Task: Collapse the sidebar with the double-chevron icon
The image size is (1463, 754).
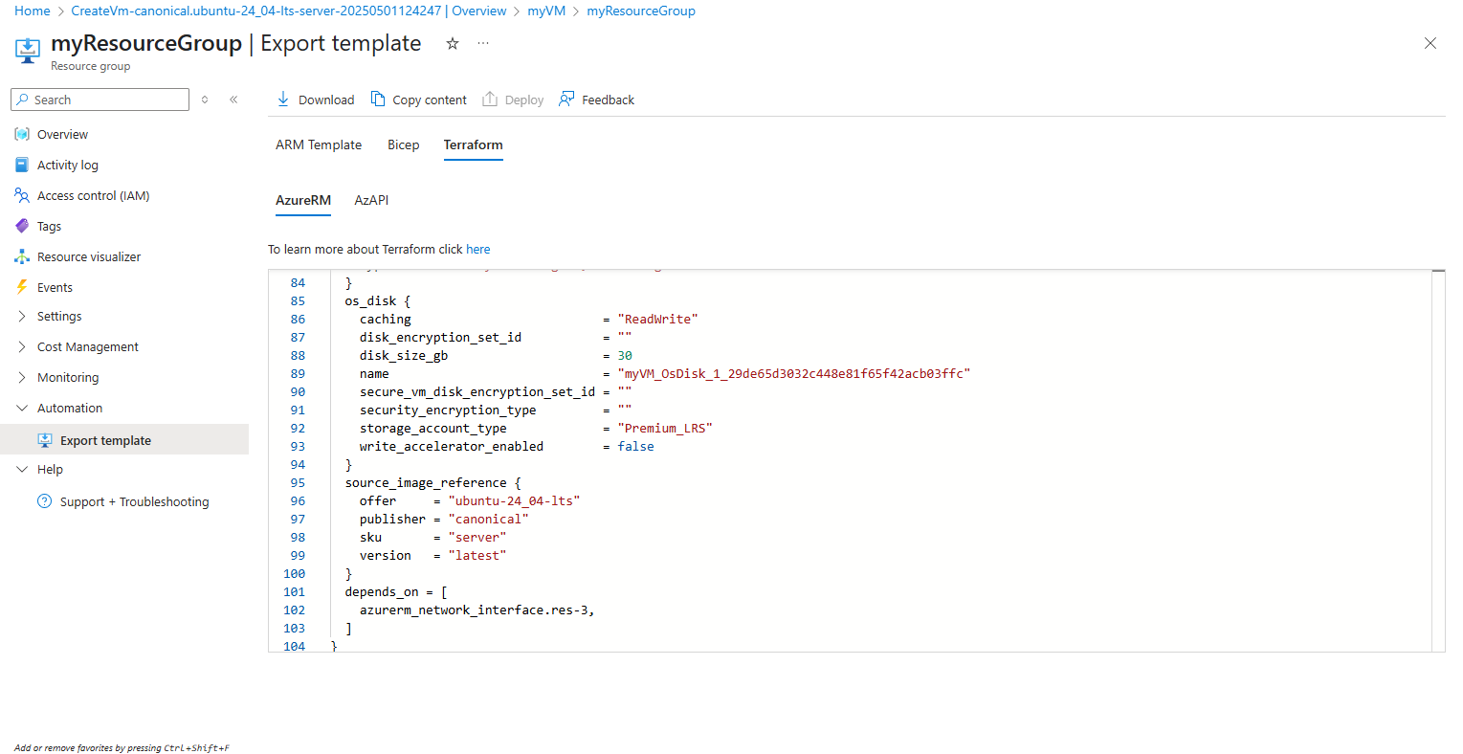Action: (233, 99)
